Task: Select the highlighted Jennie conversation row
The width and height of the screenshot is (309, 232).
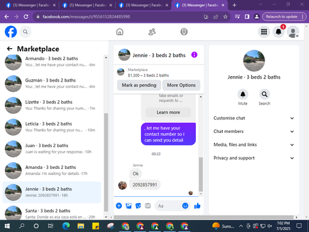Action: 52,192
